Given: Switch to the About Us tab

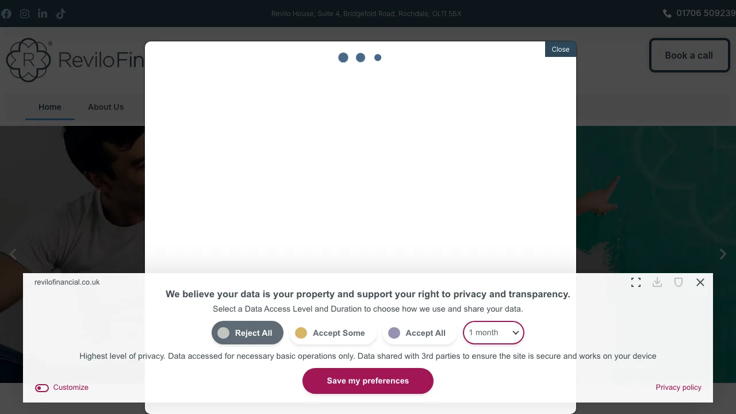Looking at the screenshot, I should pos(106,107).
